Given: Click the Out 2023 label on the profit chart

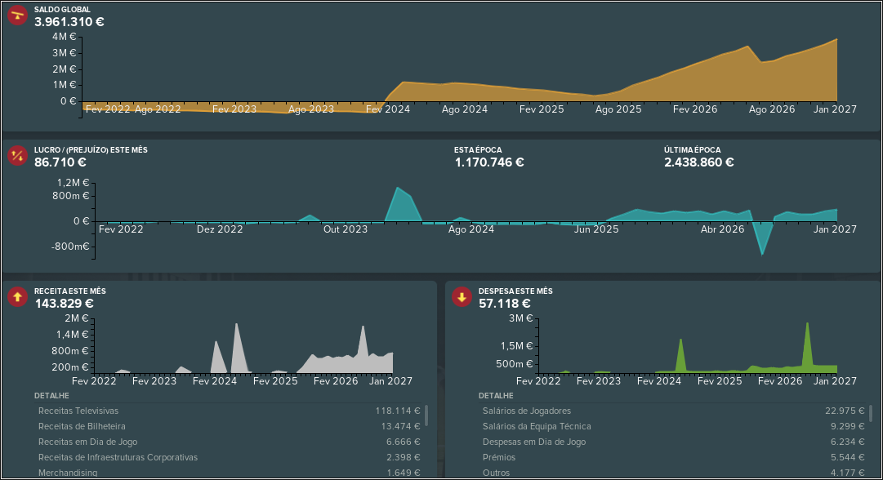Looking at the screenshot, I should [x=346, y=229].
